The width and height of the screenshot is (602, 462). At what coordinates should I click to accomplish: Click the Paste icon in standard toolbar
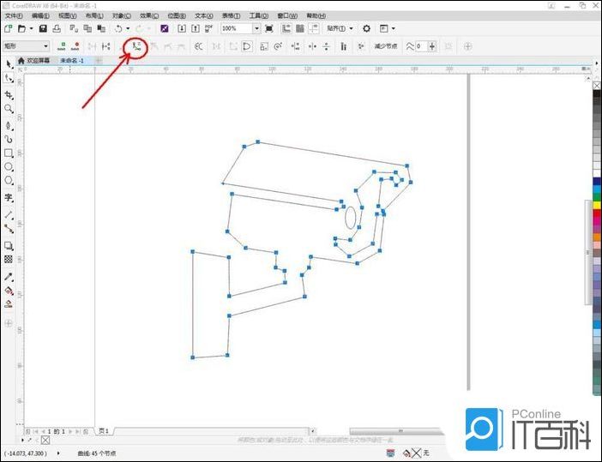pyautogui.click(x=101, y=28)
